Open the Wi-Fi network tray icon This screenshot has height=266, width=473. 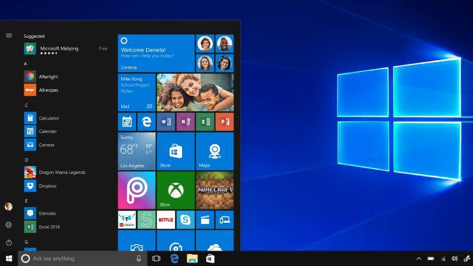(x=443, y=259)
